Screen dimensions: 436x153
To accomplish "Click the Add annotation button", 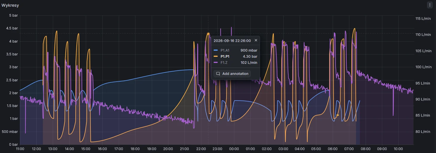I will click(232, 74).
